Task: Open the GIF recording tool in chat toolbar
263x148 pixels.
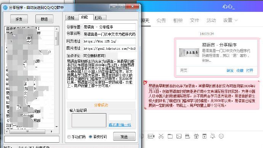Action: click(151, 136)
